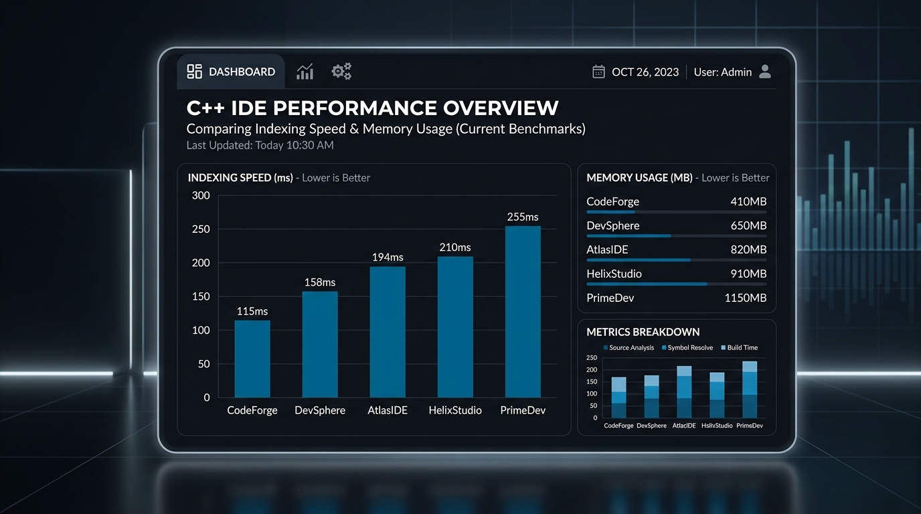Click the Source Analysis legend swatch

click(x=605, y=348)
